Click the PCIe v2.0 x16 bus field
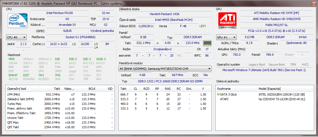The height and width of the screenshot is (137, 318). click(277, 31)
